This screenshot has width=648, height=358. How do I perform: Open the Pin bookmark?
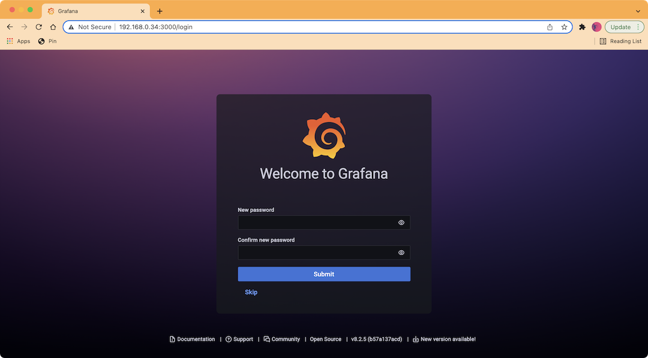pyautogui.click(x=47, y=41)
